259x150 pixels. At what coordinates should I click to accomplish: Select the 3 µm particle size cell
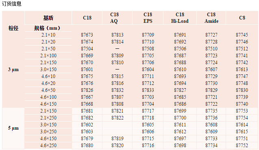[x=13, y=70]
